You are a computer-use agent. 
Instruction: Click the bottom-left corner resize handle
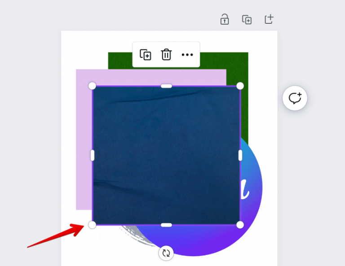click(92, 225)
